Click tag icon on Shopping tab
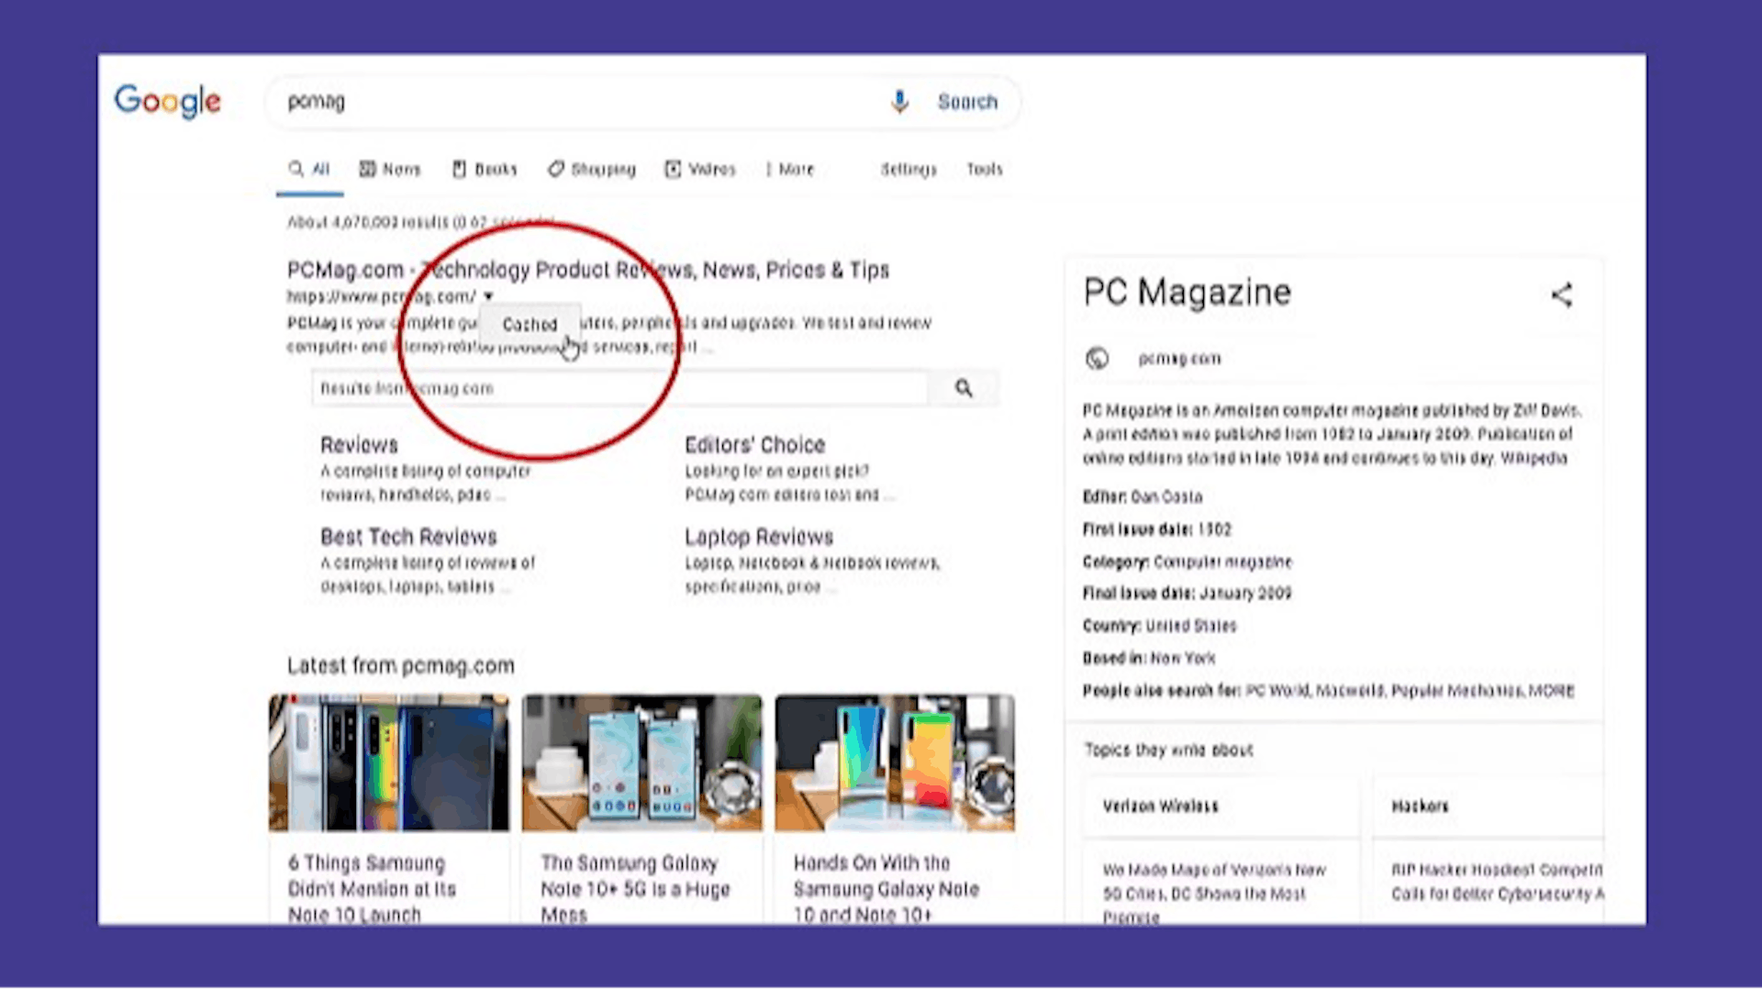 [556, 169]
